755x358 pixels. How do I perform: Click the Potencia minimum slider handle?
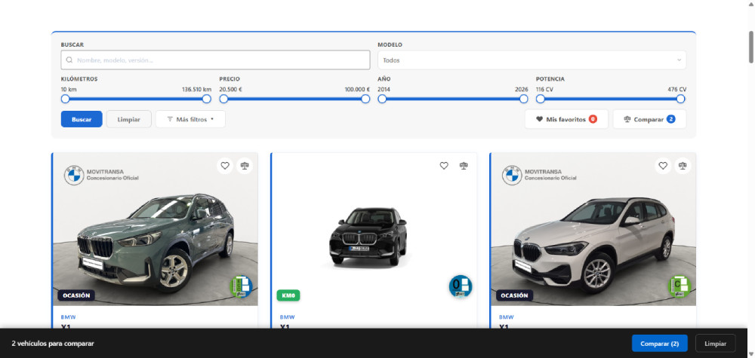(541, 99)
